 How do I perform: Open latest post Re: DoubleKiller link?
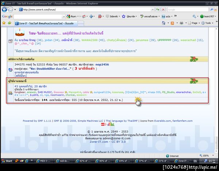50,69
